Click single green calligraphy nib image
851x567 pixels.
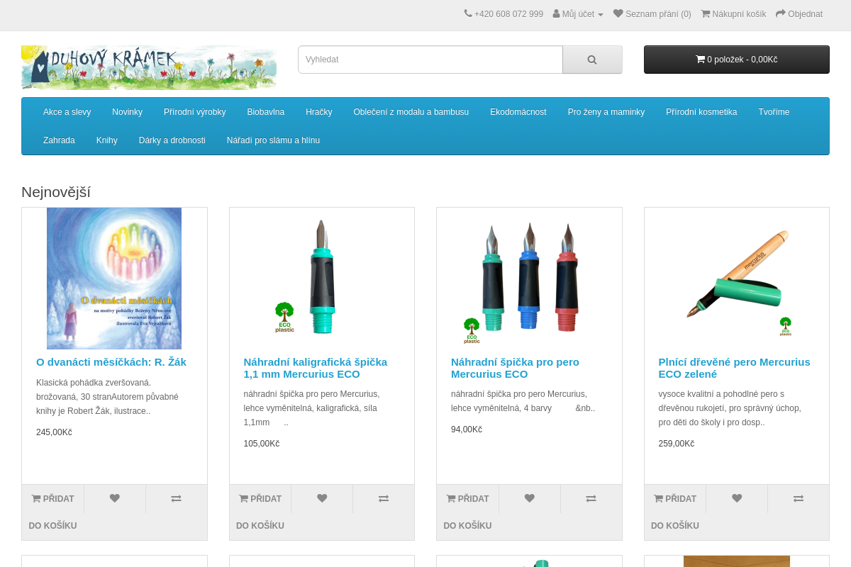click(322, 279)
